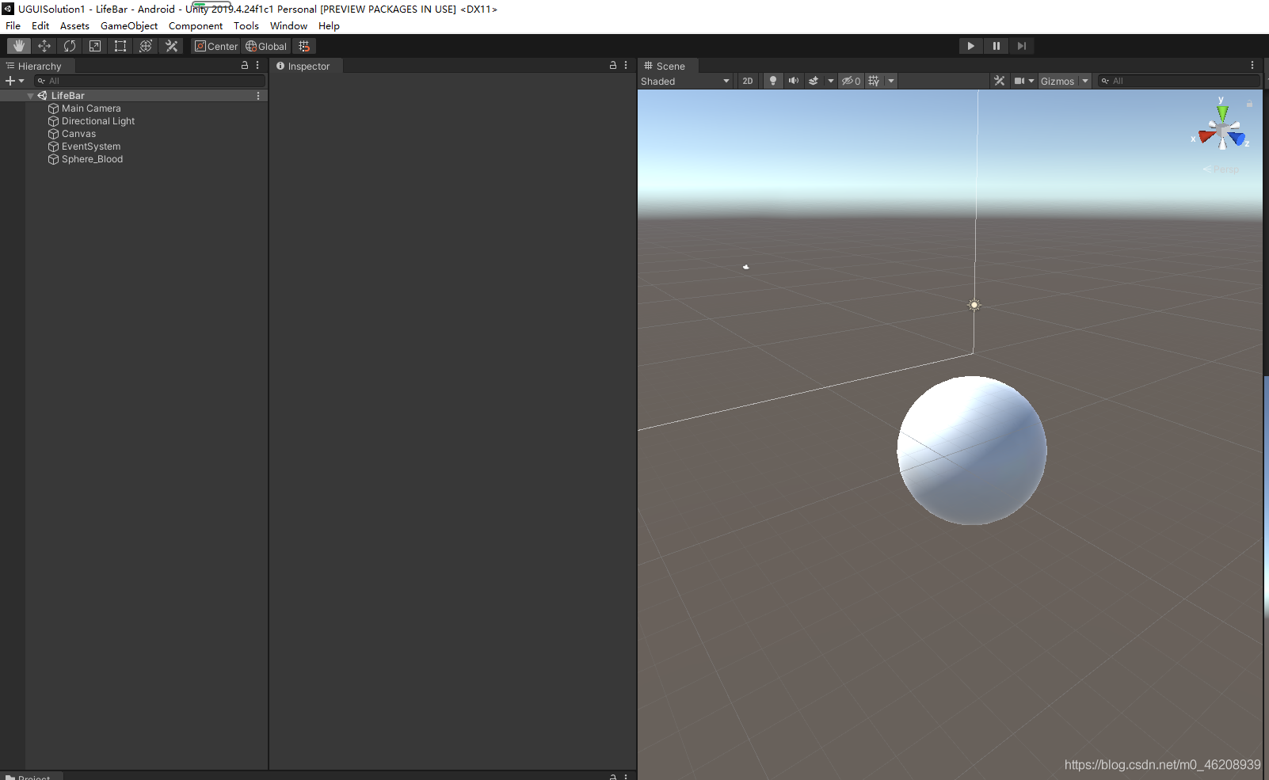Toggle scene grid visibility icon
The height and width of the screenshot is (780, 1269).
(x=874, y=81)
